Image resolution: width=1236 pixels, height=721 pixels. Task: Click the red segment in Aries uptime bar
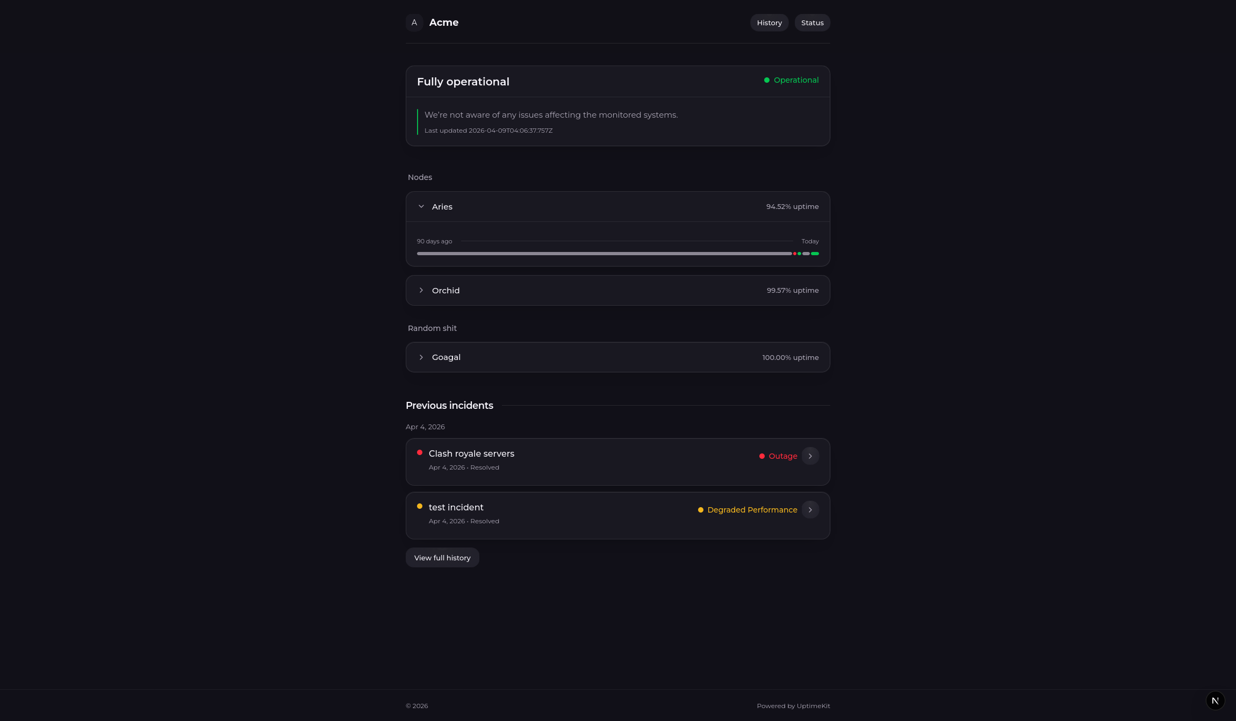point(795,254)
